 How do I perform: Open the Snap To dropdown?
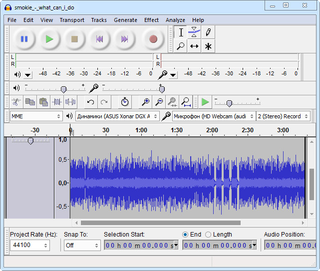(x=82, y=246)
